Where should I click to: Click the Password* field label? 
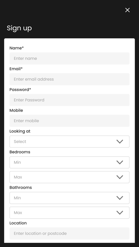click(x=20, y=90)
